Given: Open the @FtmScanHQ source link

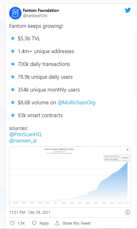Looking at the screenshot, I should [x=25, y=134].
